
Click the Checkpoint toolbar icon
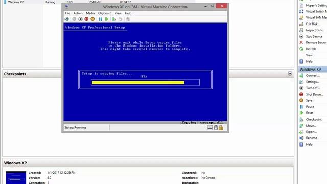coord(114,19)
